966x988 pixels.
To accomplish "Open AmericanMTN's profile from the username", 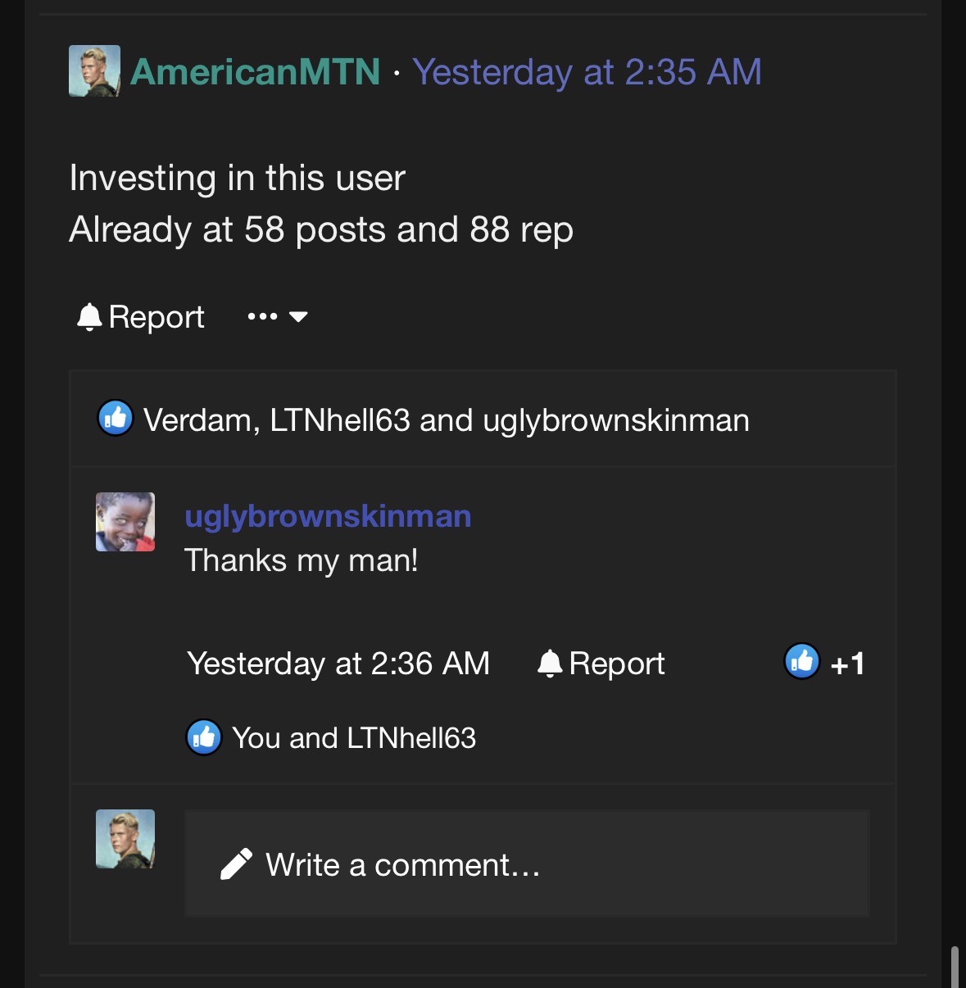I will click(x=255, y=72).
